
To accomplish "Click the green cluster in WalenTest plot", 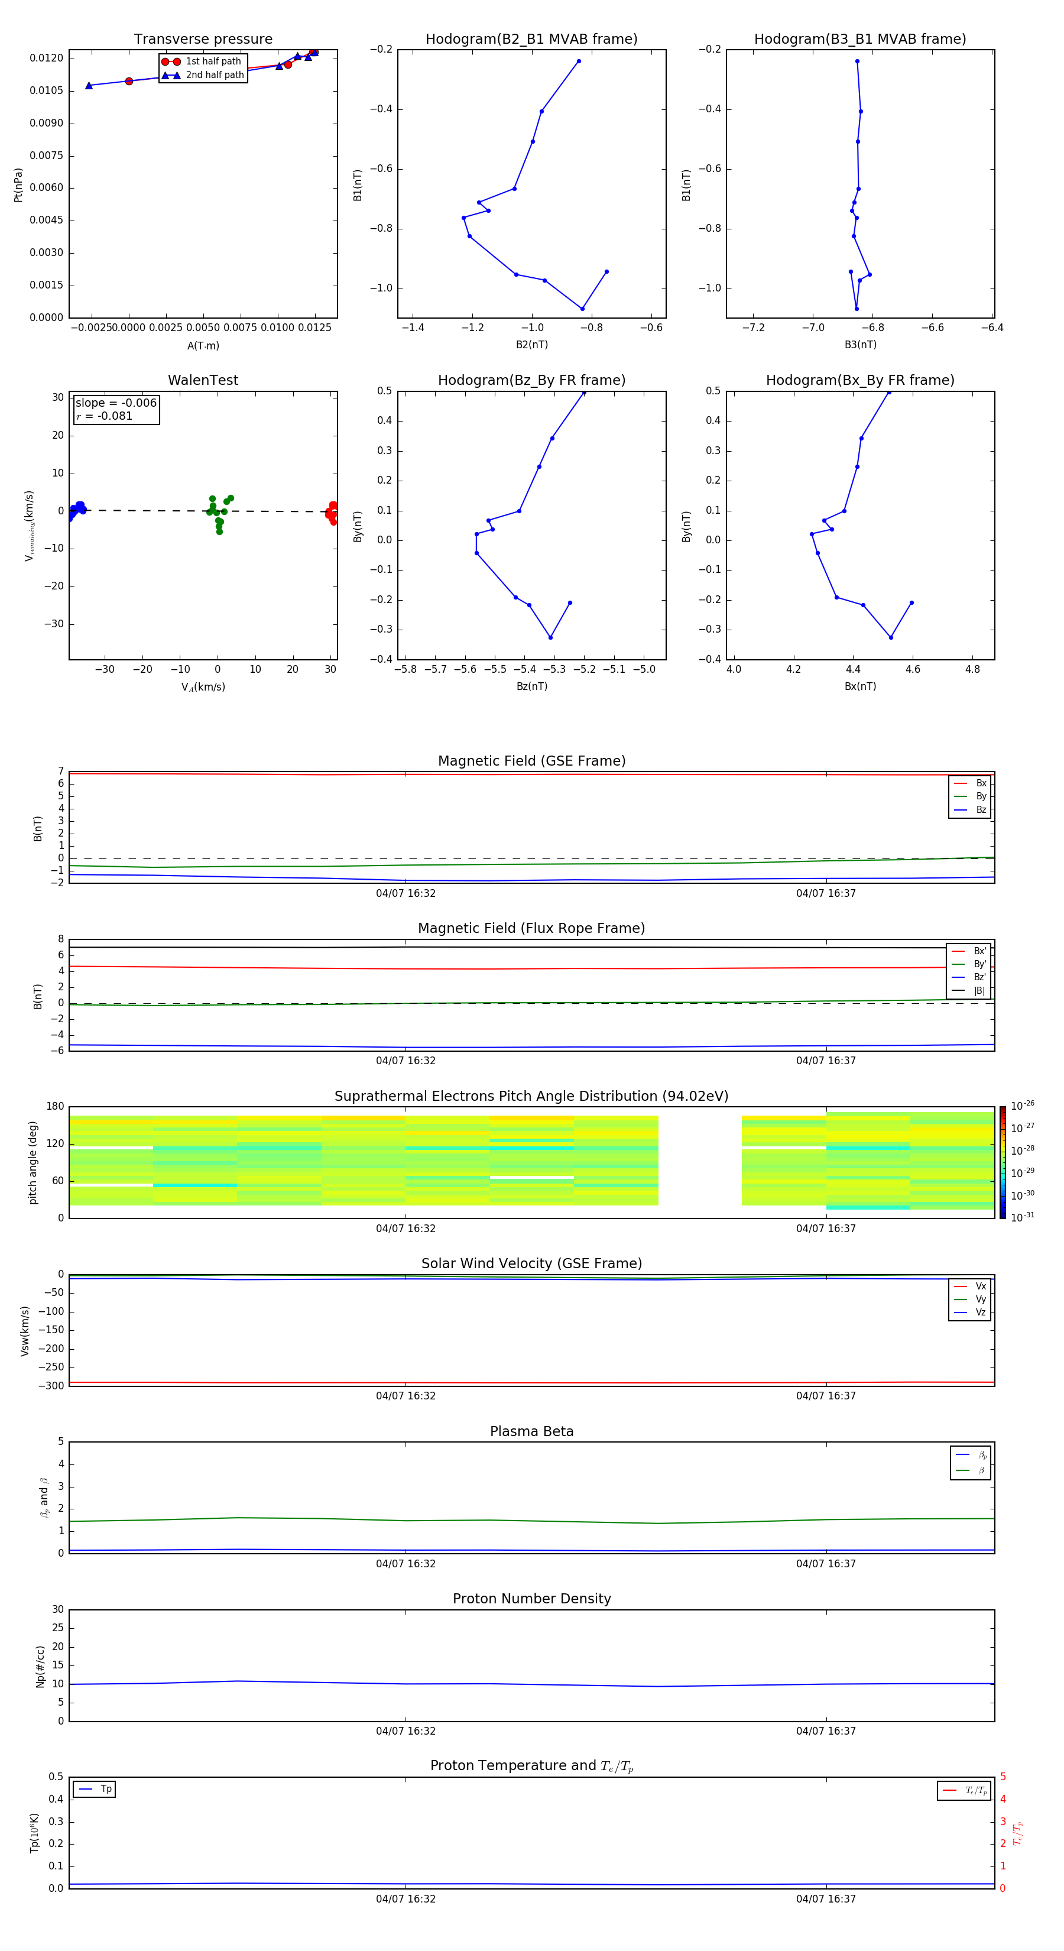I will pos(219,514).
